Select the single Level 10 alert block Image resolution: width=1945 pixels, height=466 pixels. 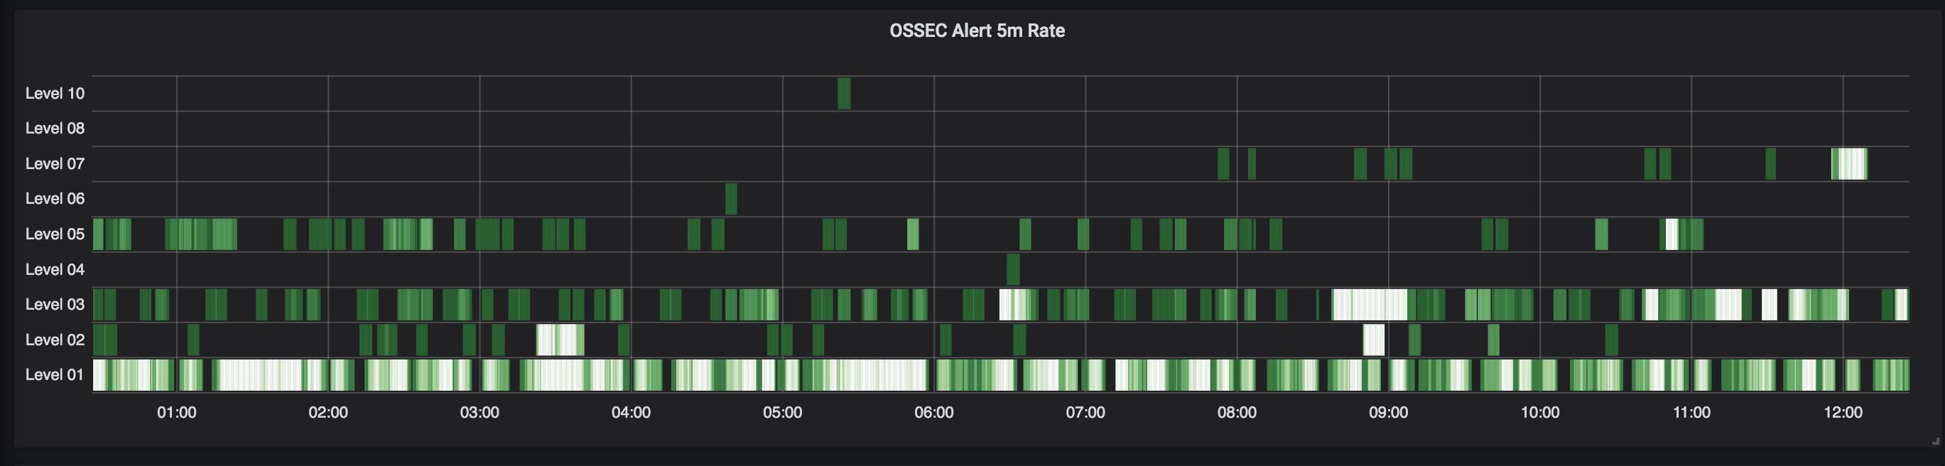tap(844, 94)
